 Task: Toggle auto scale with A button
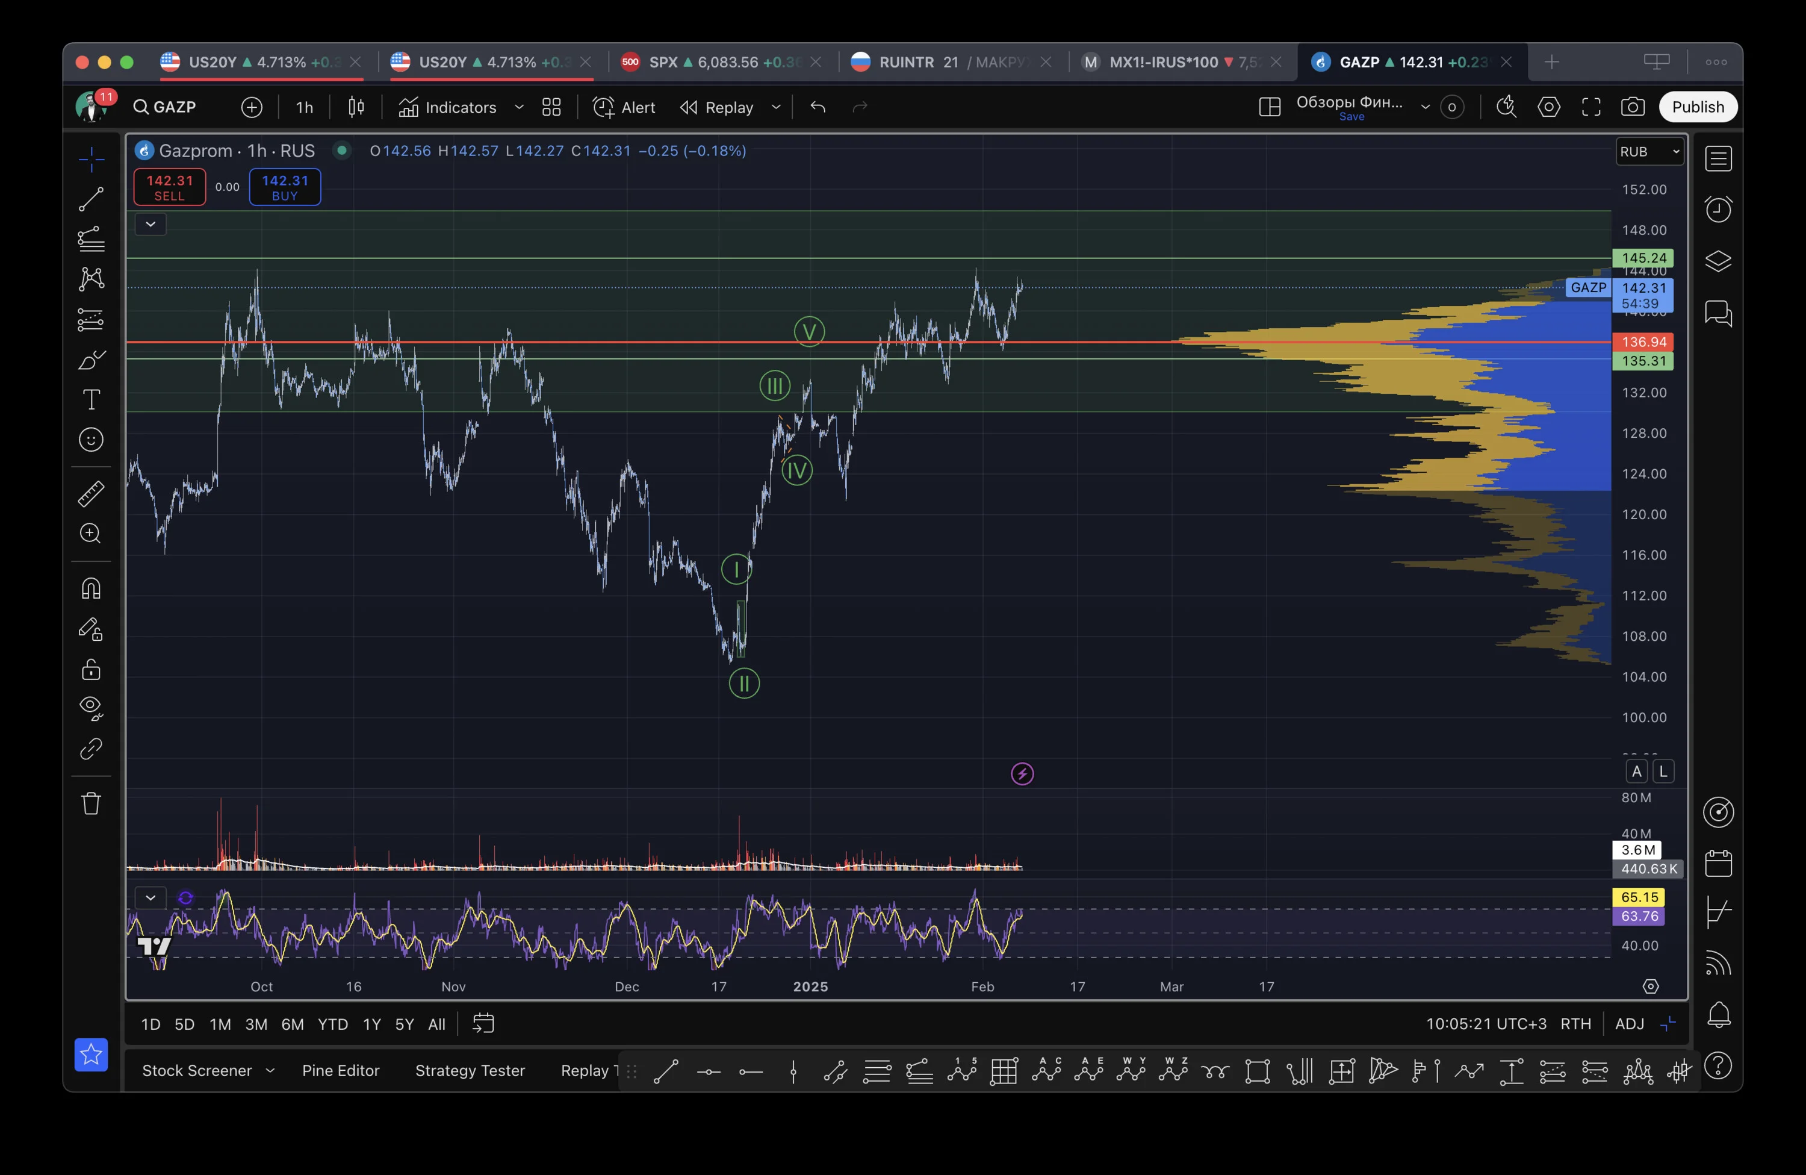point(1637,771)
